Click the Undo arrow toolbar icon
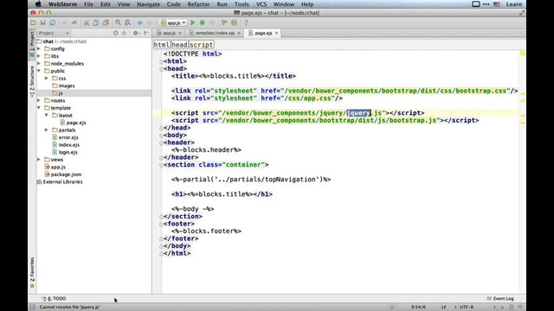554x311 pixels. coord(65,22)
